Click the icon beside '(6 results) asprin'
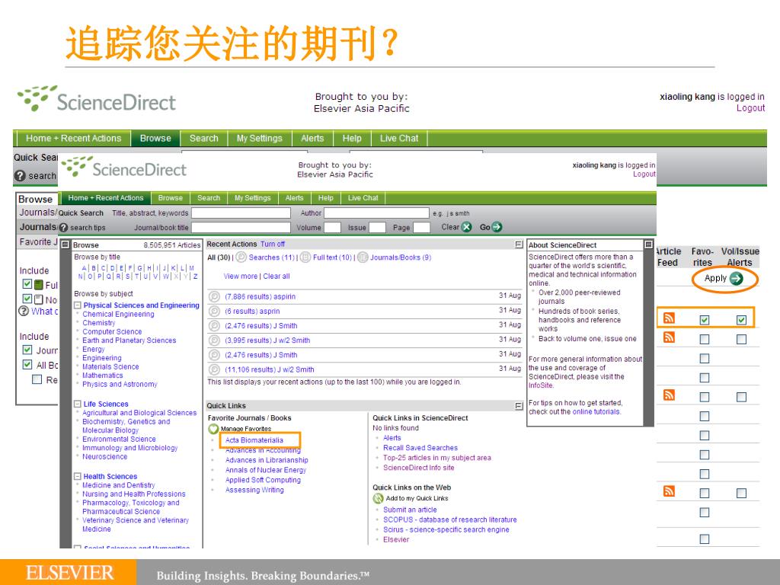 (214, 311)
